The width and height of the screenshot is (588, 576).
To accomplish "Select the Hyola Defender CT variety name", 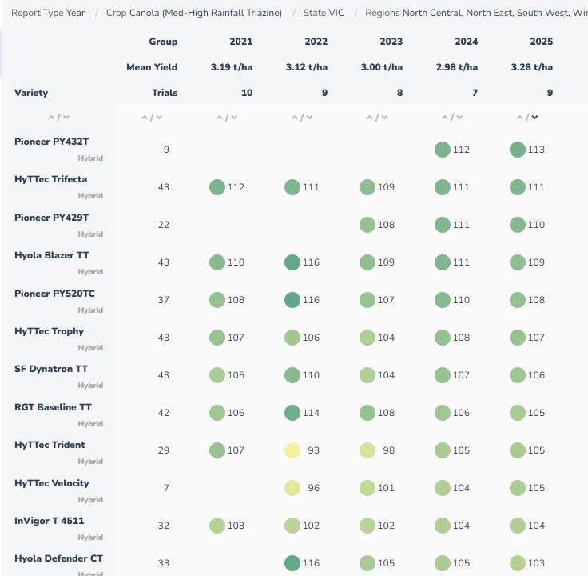I will [58, 558].
